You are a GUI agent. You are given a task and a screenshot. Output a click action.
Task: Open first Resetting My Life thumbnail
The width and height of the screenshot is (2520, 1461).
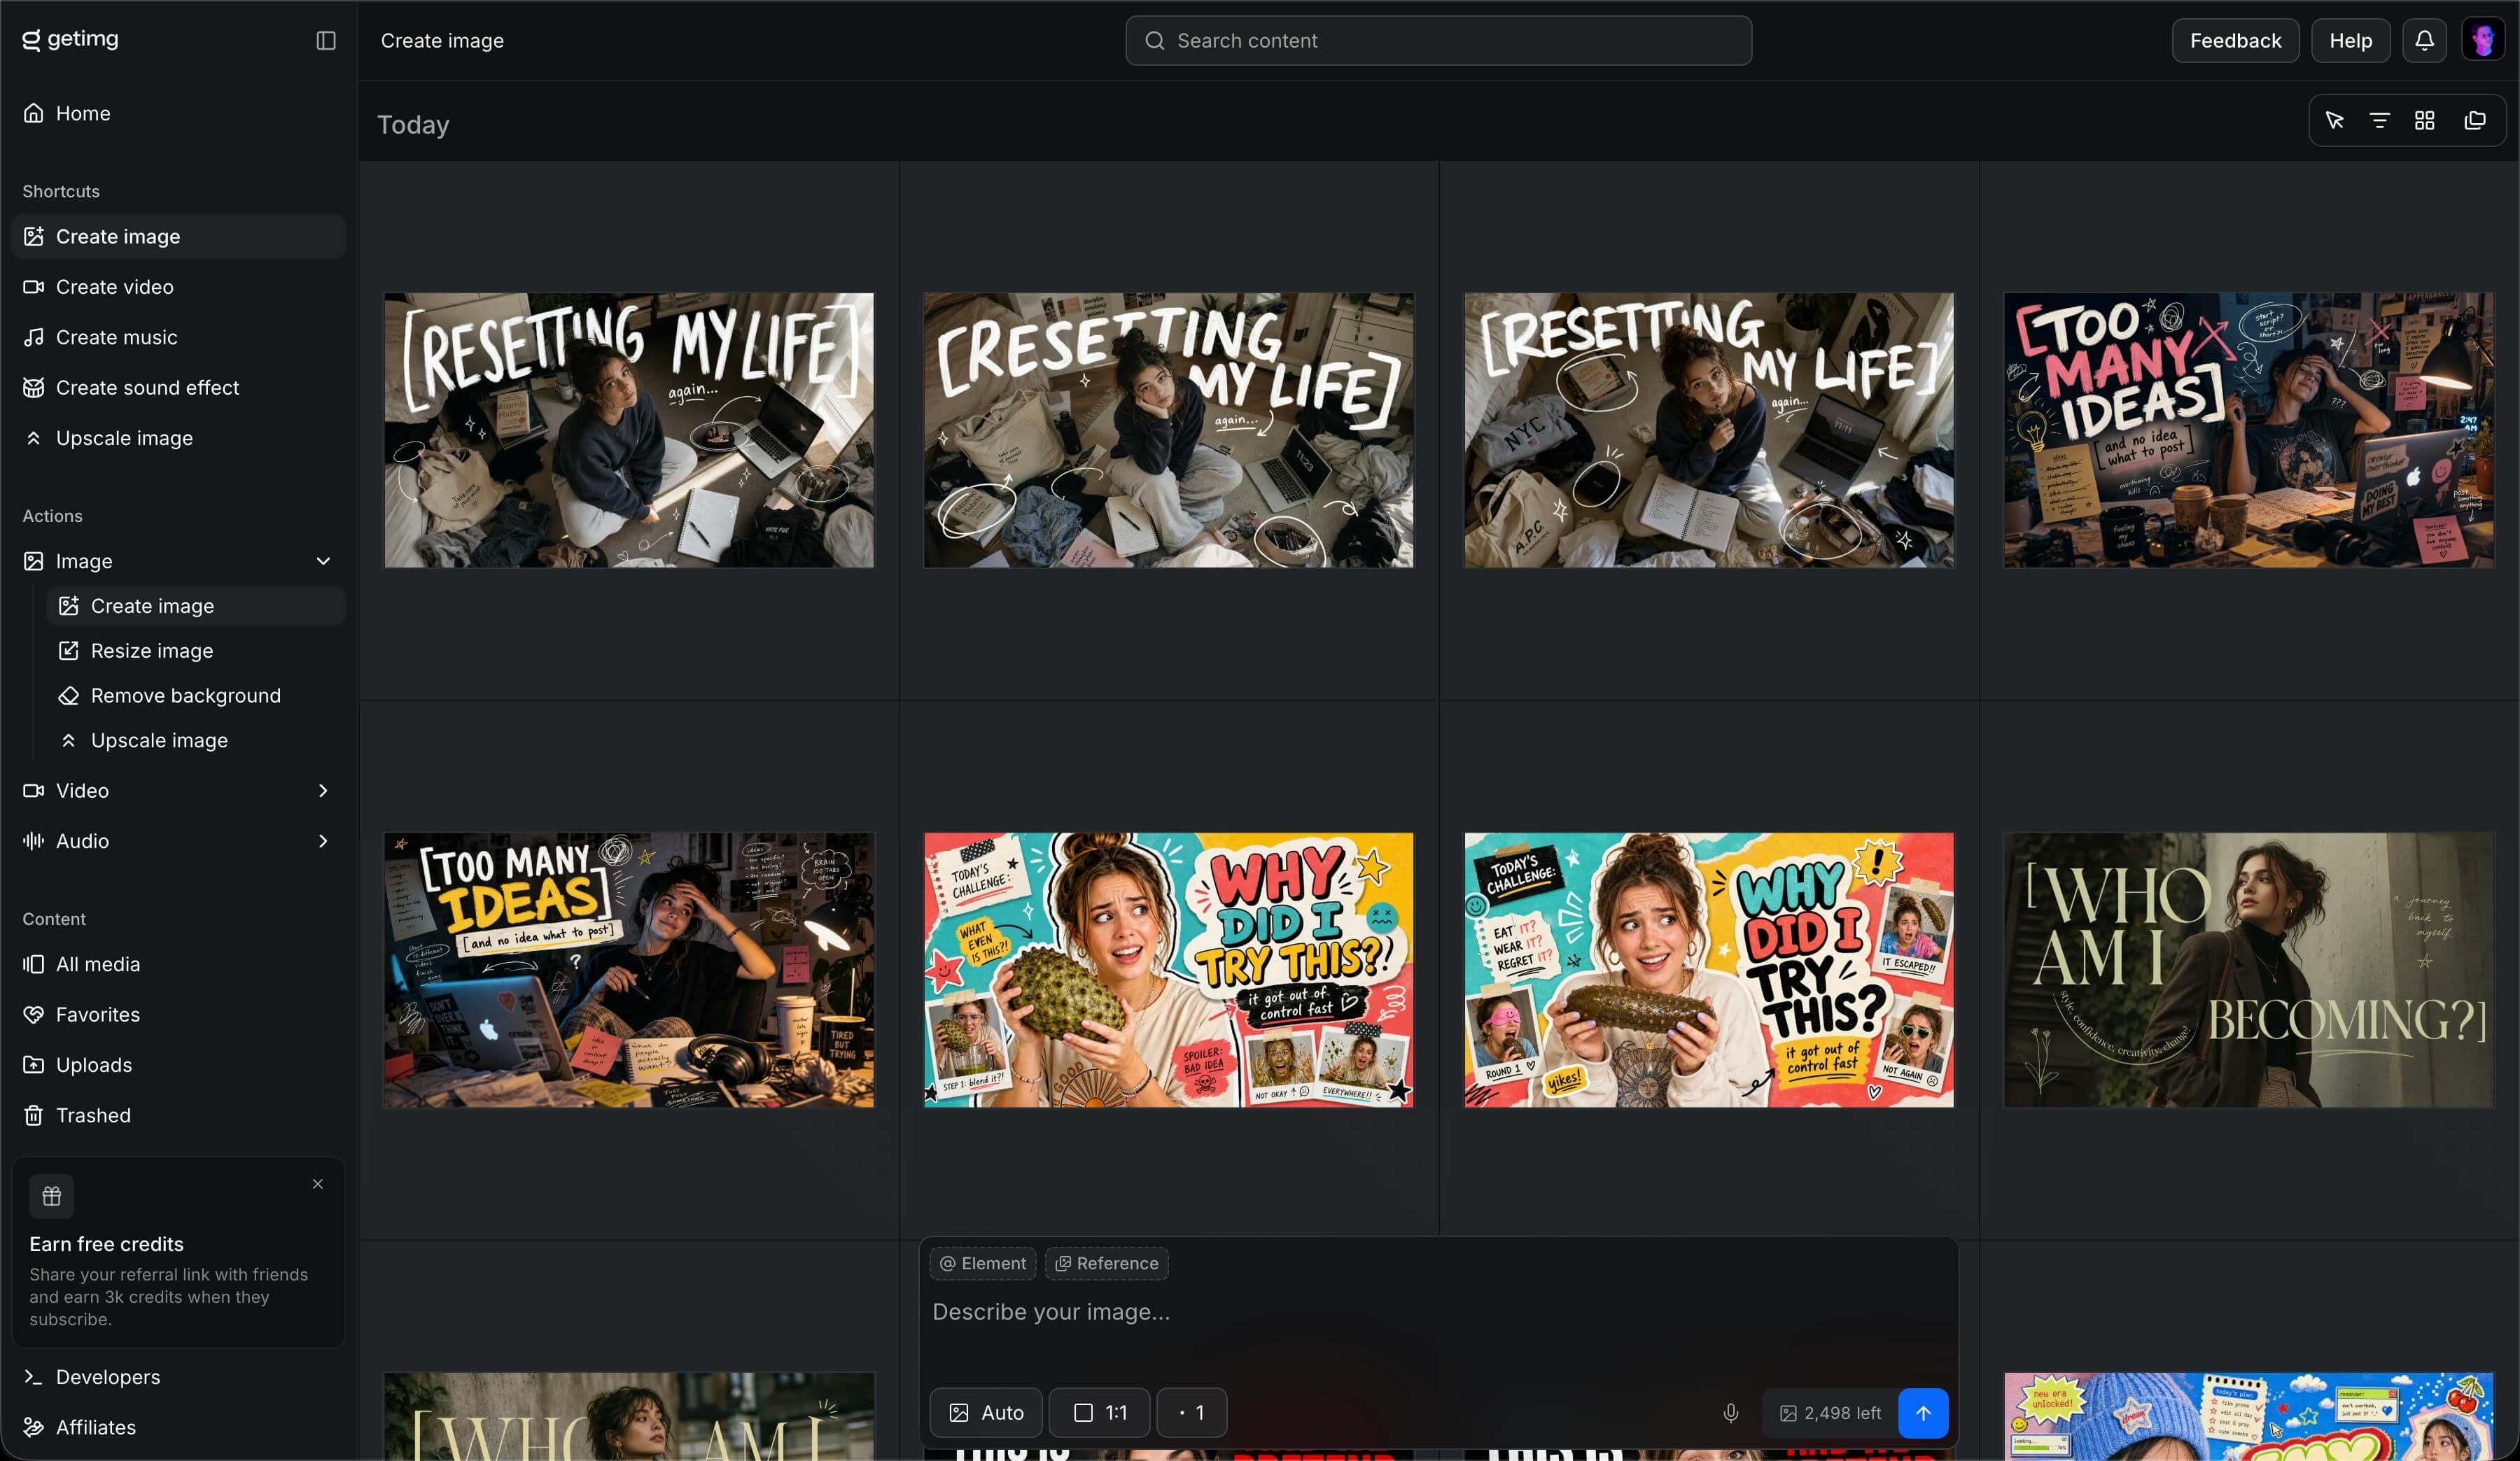click(629, 431)
